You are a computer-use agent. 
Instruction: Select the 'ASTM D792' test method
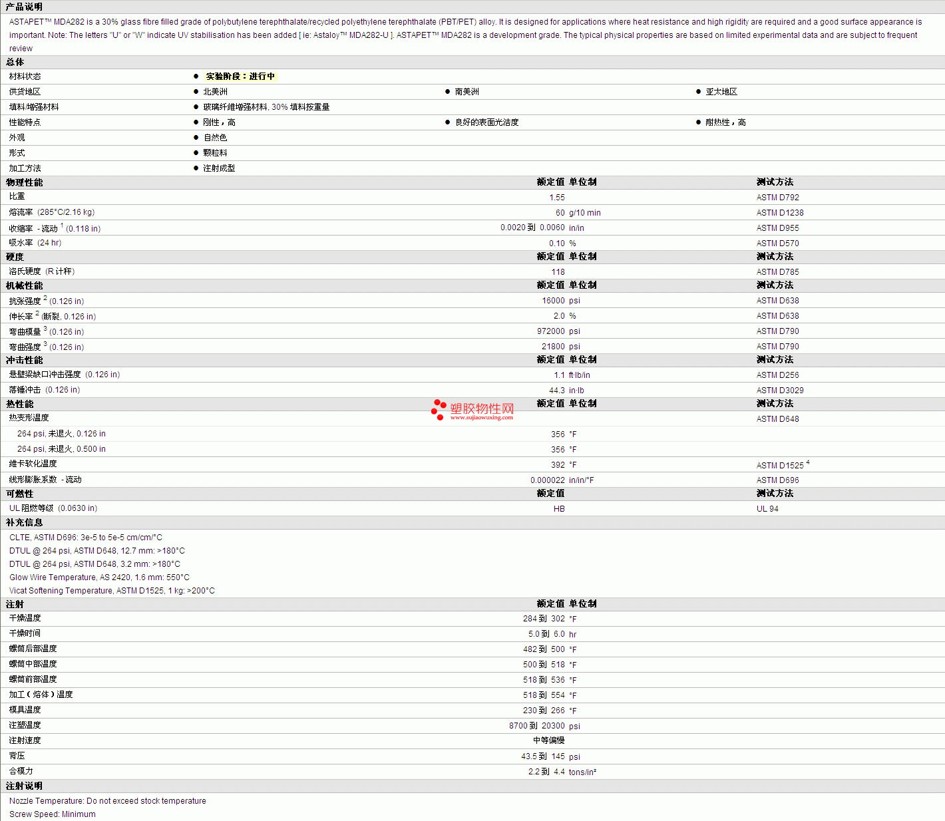click(777, 198)
